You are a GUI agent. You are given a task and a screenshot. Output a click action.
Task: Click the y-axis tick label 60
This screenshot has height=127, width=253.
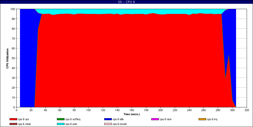[13, 48]
